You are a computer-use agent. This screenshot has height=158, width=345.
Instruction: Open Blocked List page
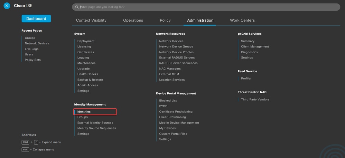[168, 101]
